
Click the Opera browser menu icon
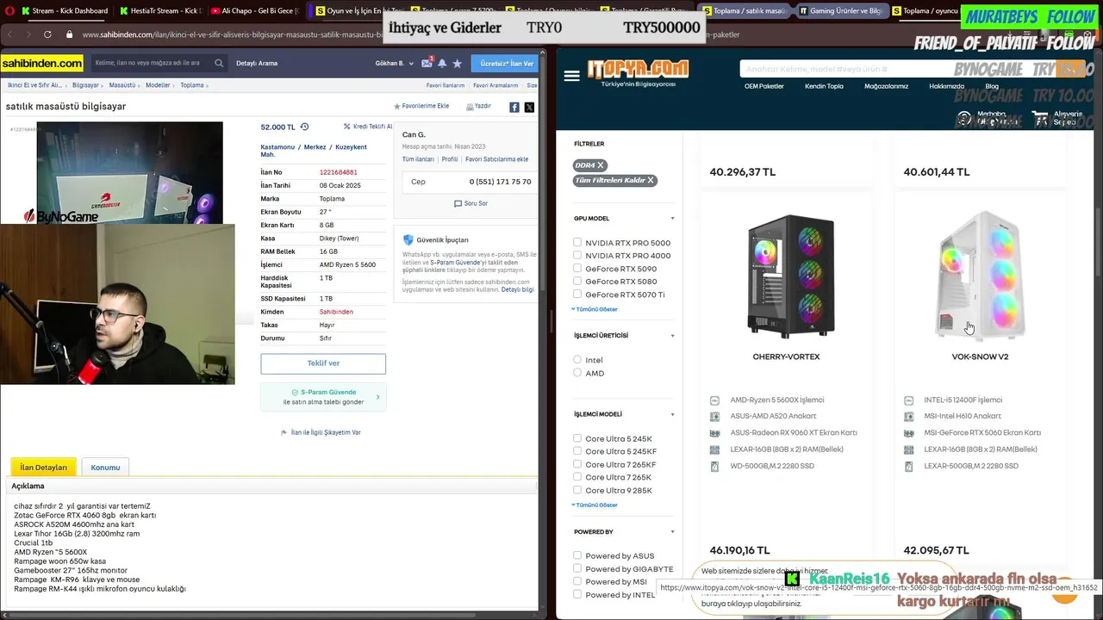(x=8, y=11)
